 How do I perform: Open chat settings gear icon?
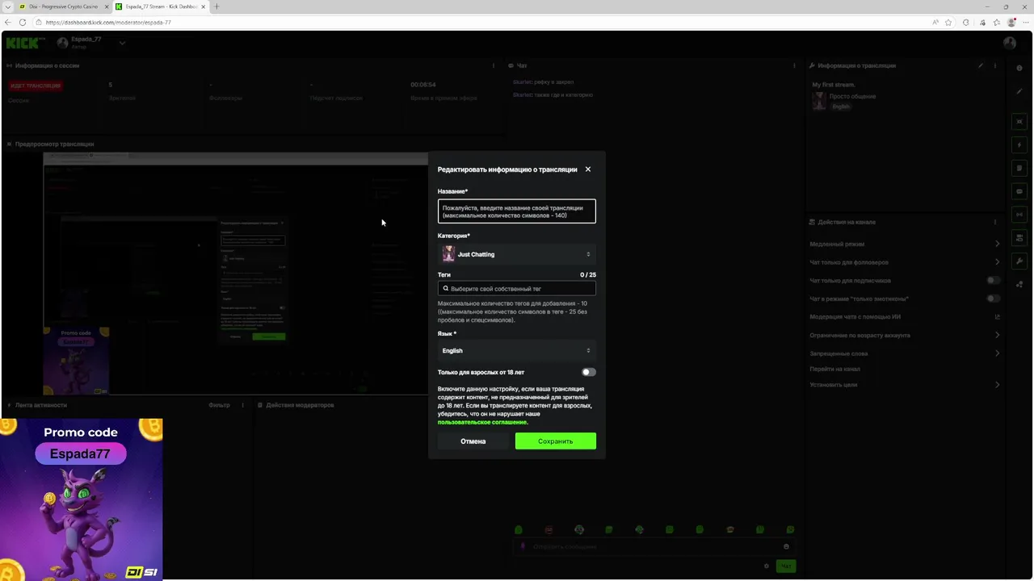[x=767, y=566]
